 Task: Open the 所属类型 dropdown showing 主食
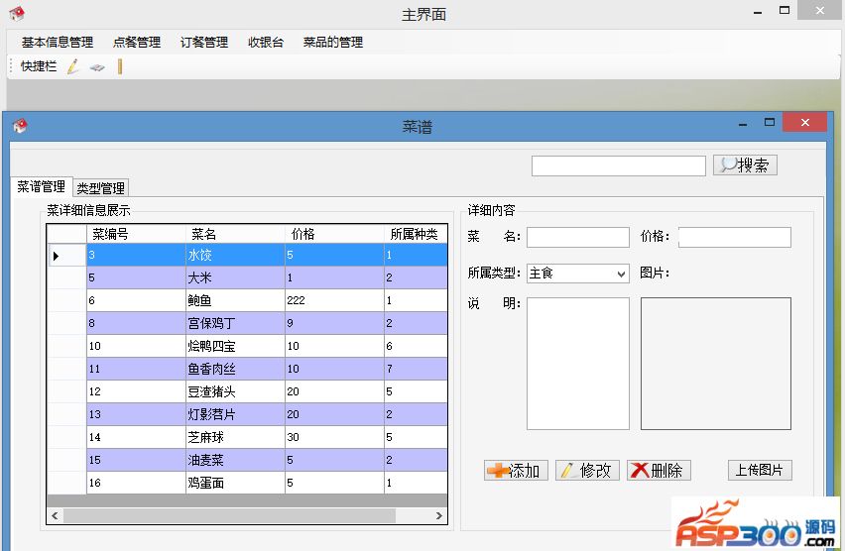pyautogui.click(x=577, y=274)
